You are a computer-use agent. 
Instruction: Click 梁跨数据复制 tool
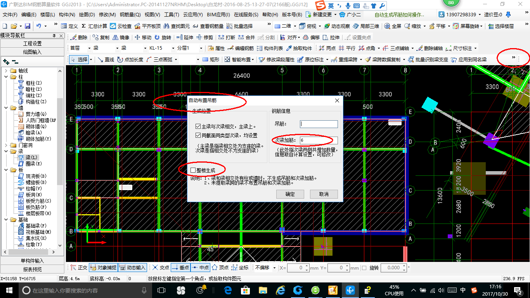[x=383, y=59]
